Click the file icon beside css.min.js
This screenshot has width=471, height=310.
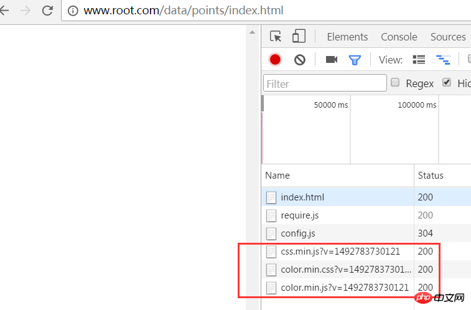click(x=271, y=251)
